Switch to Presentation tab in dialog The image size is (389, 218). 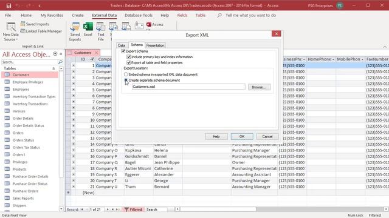156,45
